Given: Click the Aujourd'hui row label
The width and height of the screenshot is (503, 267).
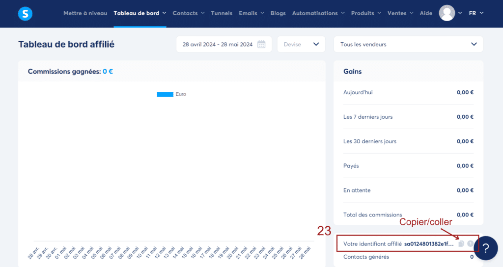Looking at the screenshot, I should tap(358, 92).
